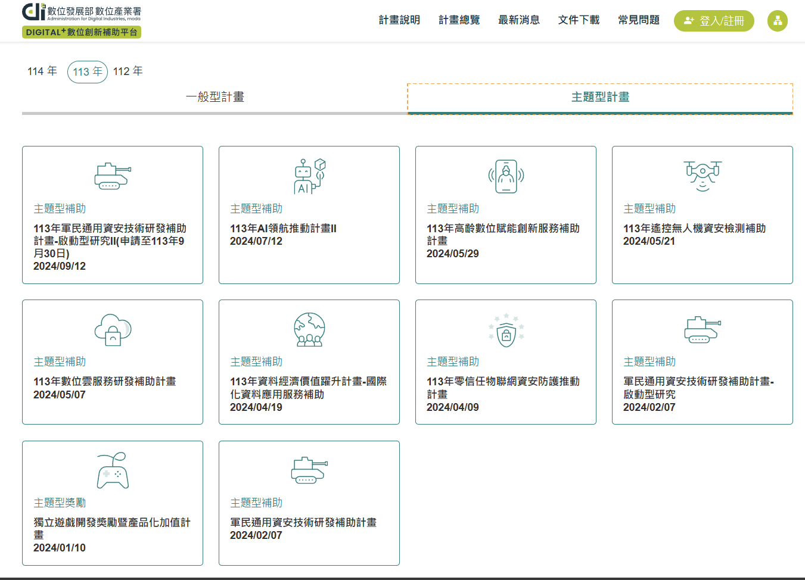Click the globe with people icon
805x580 pixels.
click(309, 329)
